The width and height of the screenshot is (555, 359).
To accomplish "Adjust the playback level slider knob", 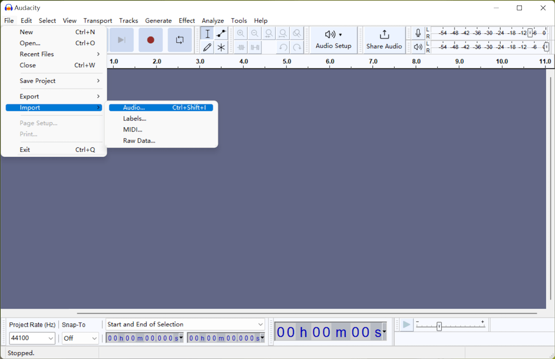I will (546, 47).
